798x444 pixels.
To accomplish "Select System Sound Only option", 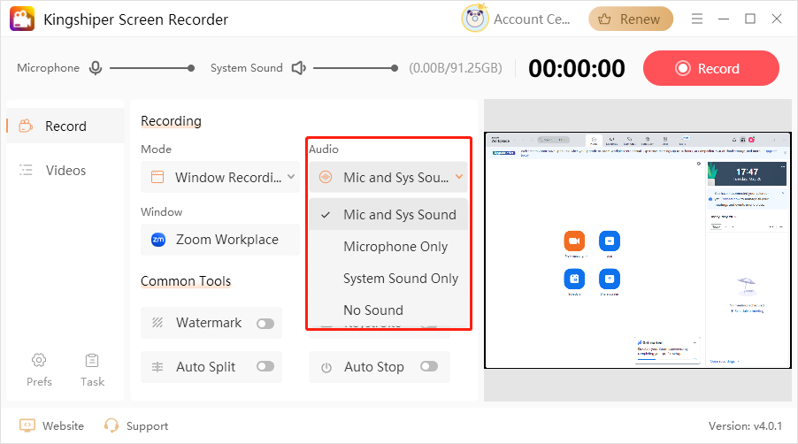I will [x=388, y=279].
